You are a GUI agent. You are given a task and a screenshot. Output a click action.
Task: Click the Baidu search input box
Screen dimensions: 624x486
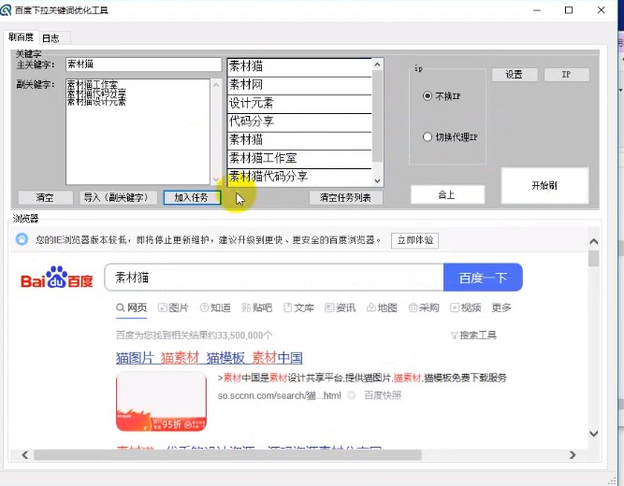[x=274, y=278]
